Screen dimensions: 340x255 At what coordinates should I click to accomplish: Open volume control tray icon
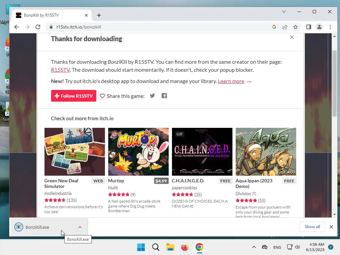pos(297,247)
